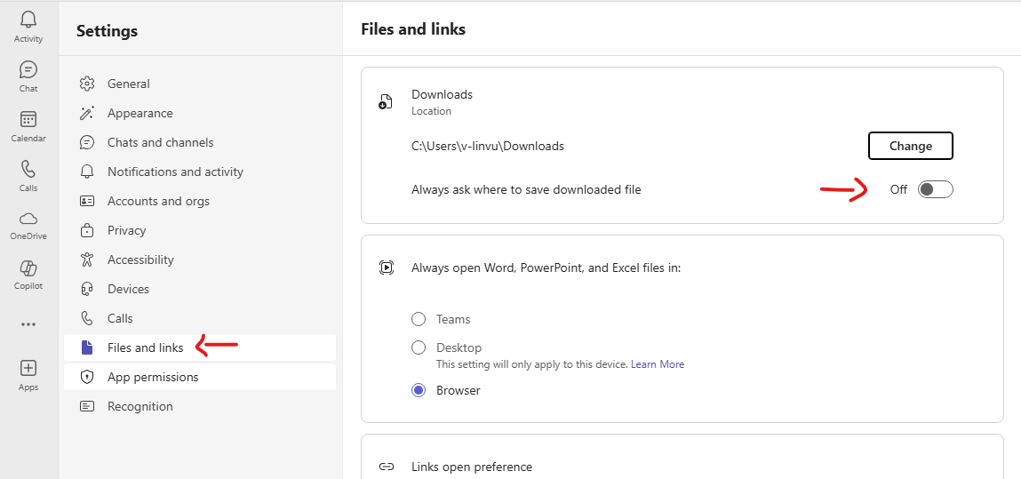Open the Chat icon in the sidebar
The image size is (1021, 479).
28,70
